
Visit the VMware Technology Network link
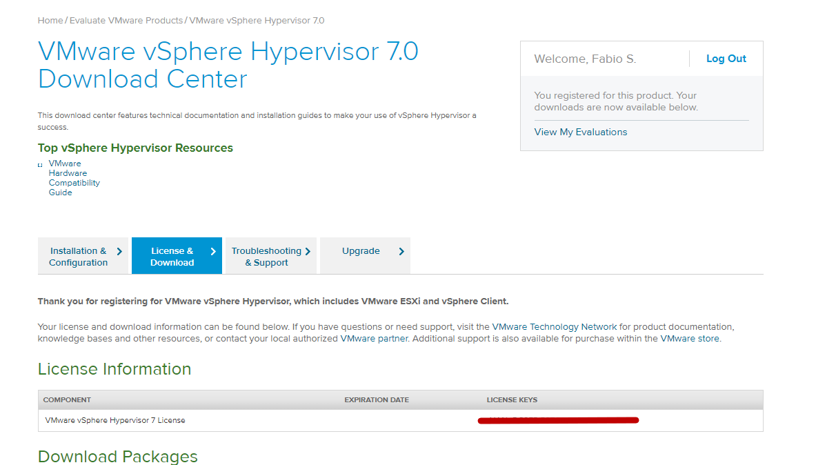click(555, 327)
